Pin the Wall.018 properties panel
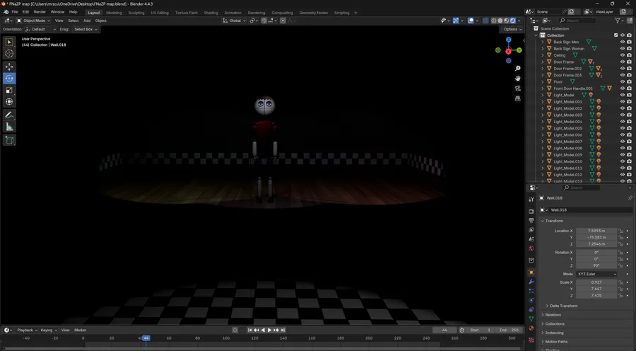This screenshot has height=351, width=636. click(630, 198)
